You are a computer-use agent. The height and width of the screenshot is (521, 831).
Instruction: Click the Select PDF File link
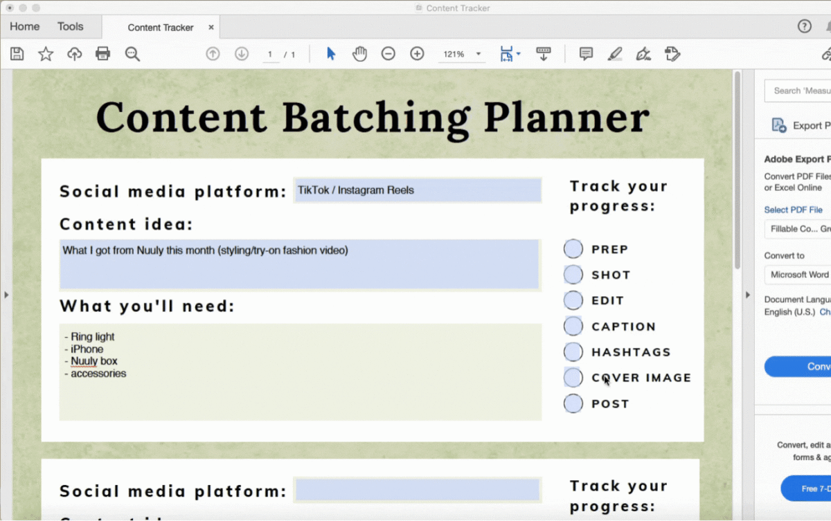(x=793, y=210)
